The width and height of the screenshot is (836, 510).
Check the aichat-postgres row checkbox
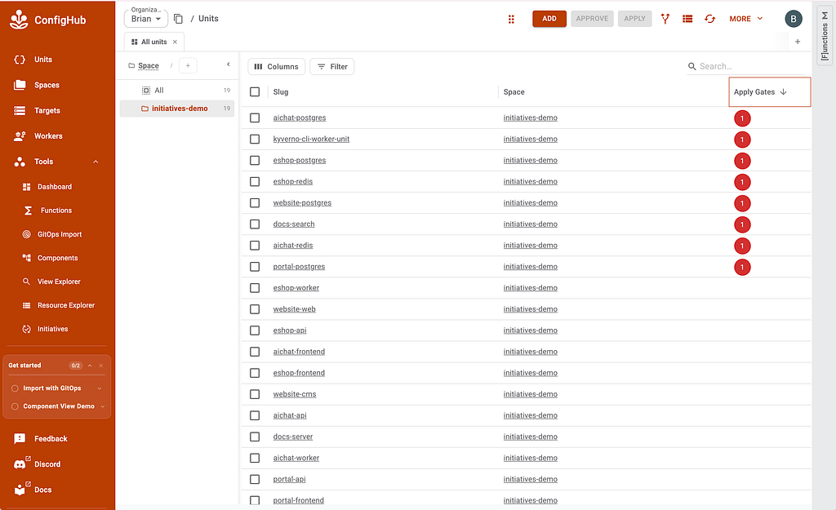(255, 118)
